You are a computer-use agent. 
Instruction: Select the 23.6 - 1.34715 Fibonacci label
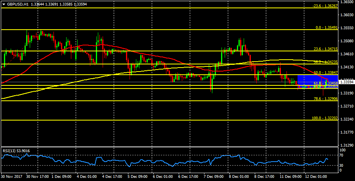coord(325,49)
